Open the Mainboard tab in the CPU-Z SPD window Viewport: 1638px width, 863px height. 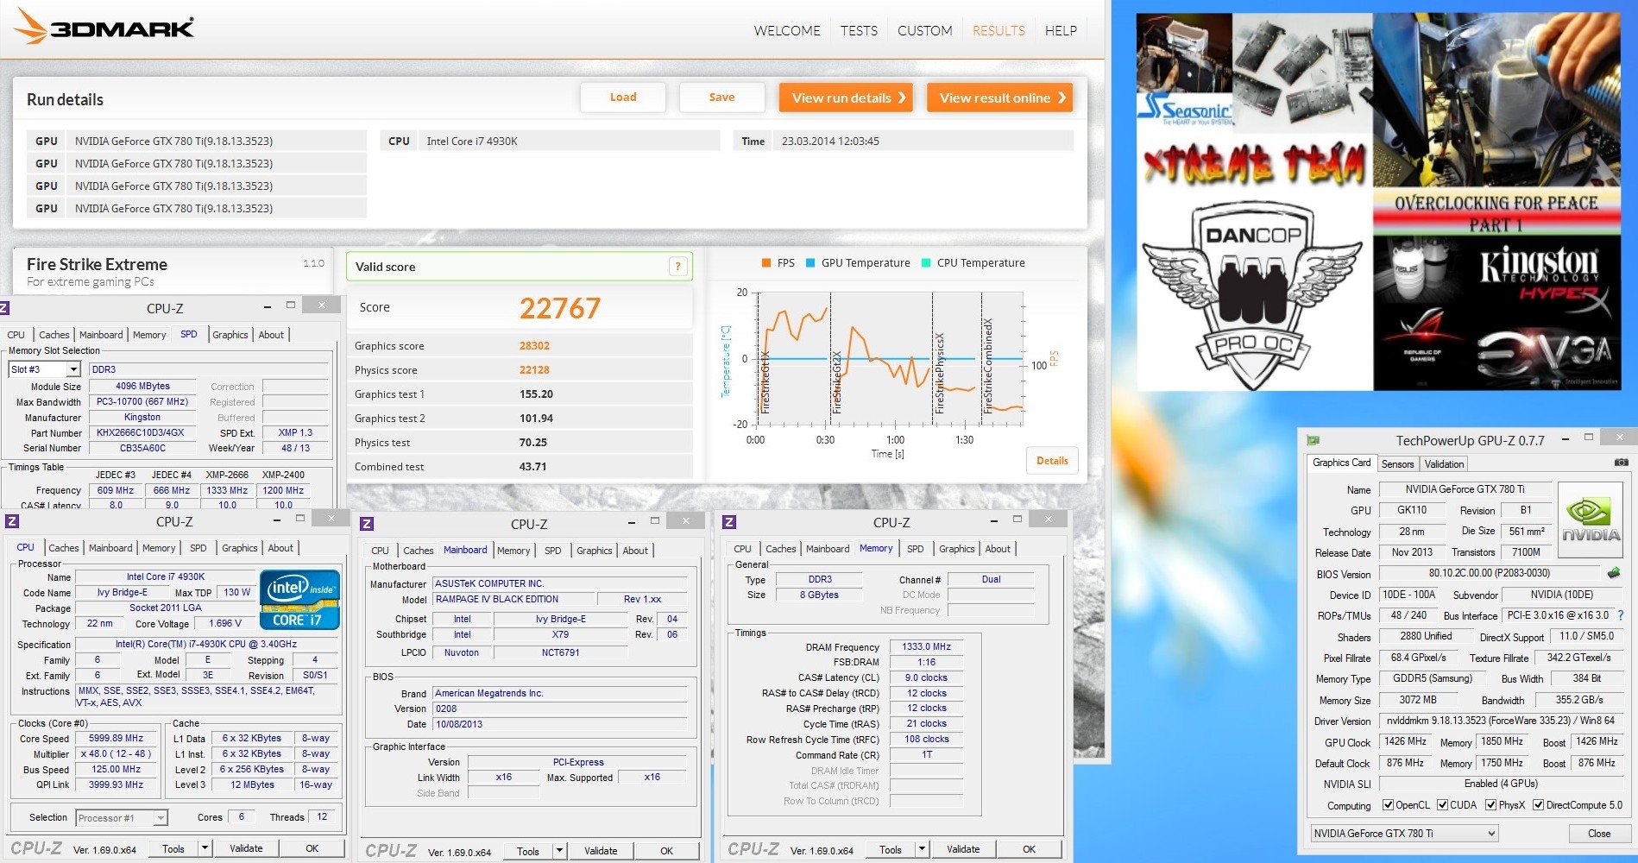click(x=101, y=335)
